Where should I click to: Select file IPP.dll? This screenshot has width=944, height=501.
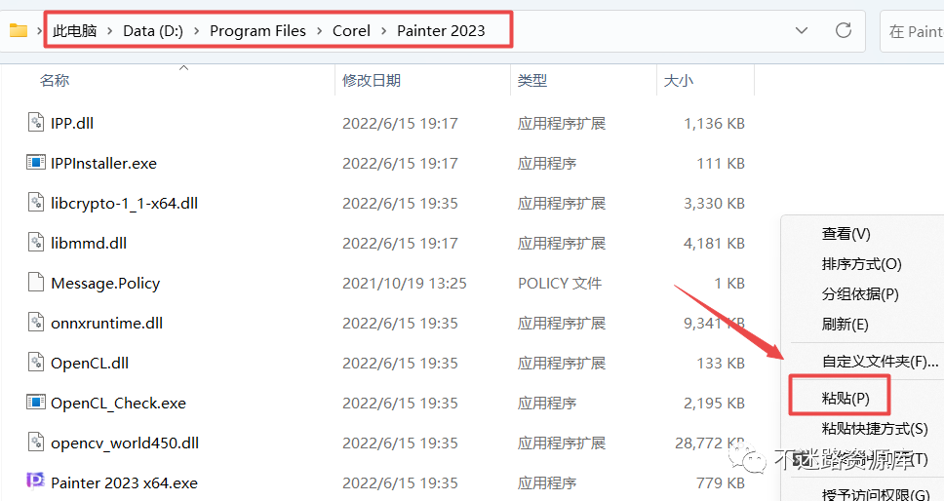tap(71, 123)
